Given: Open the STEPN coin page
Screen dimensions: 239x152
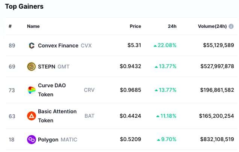Looking at the screenshot, I should pyautogui.click(x=47, y=67).
